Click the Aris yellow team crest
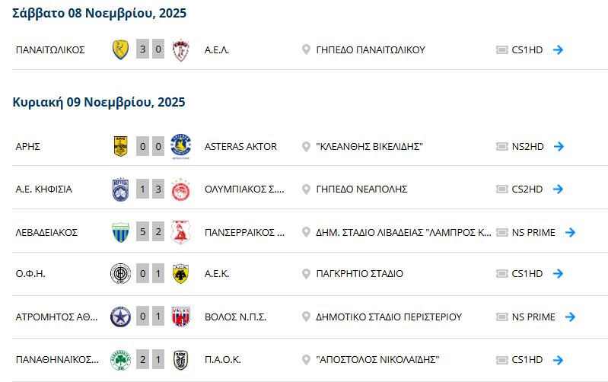This screenshot has width=608, height=382. click(120, 146)
